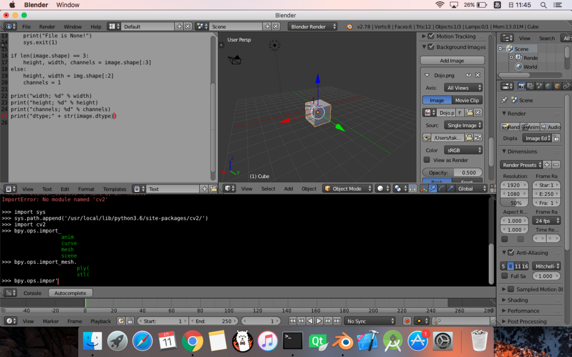
Task: Open the Source Single Image dropdown
Action: pyautogui.click(x=464, y=126)
